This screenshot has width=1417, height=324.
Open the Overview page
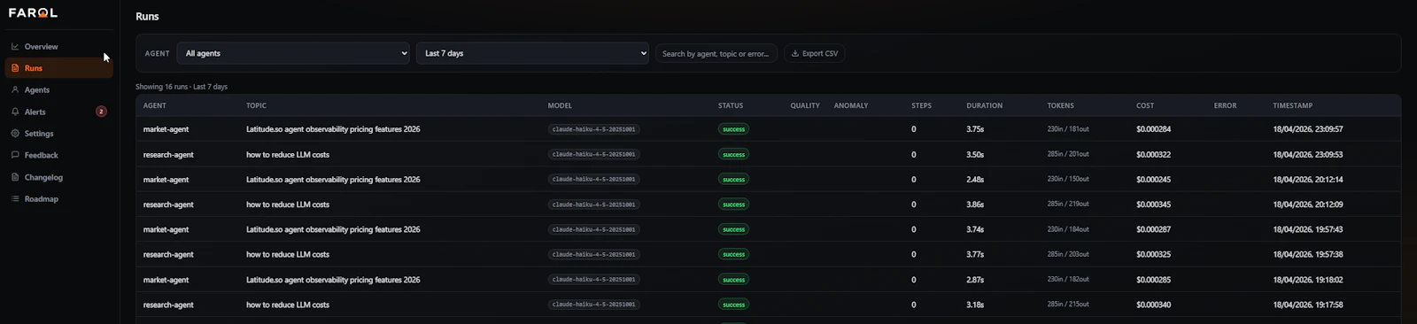coord(58,46)
